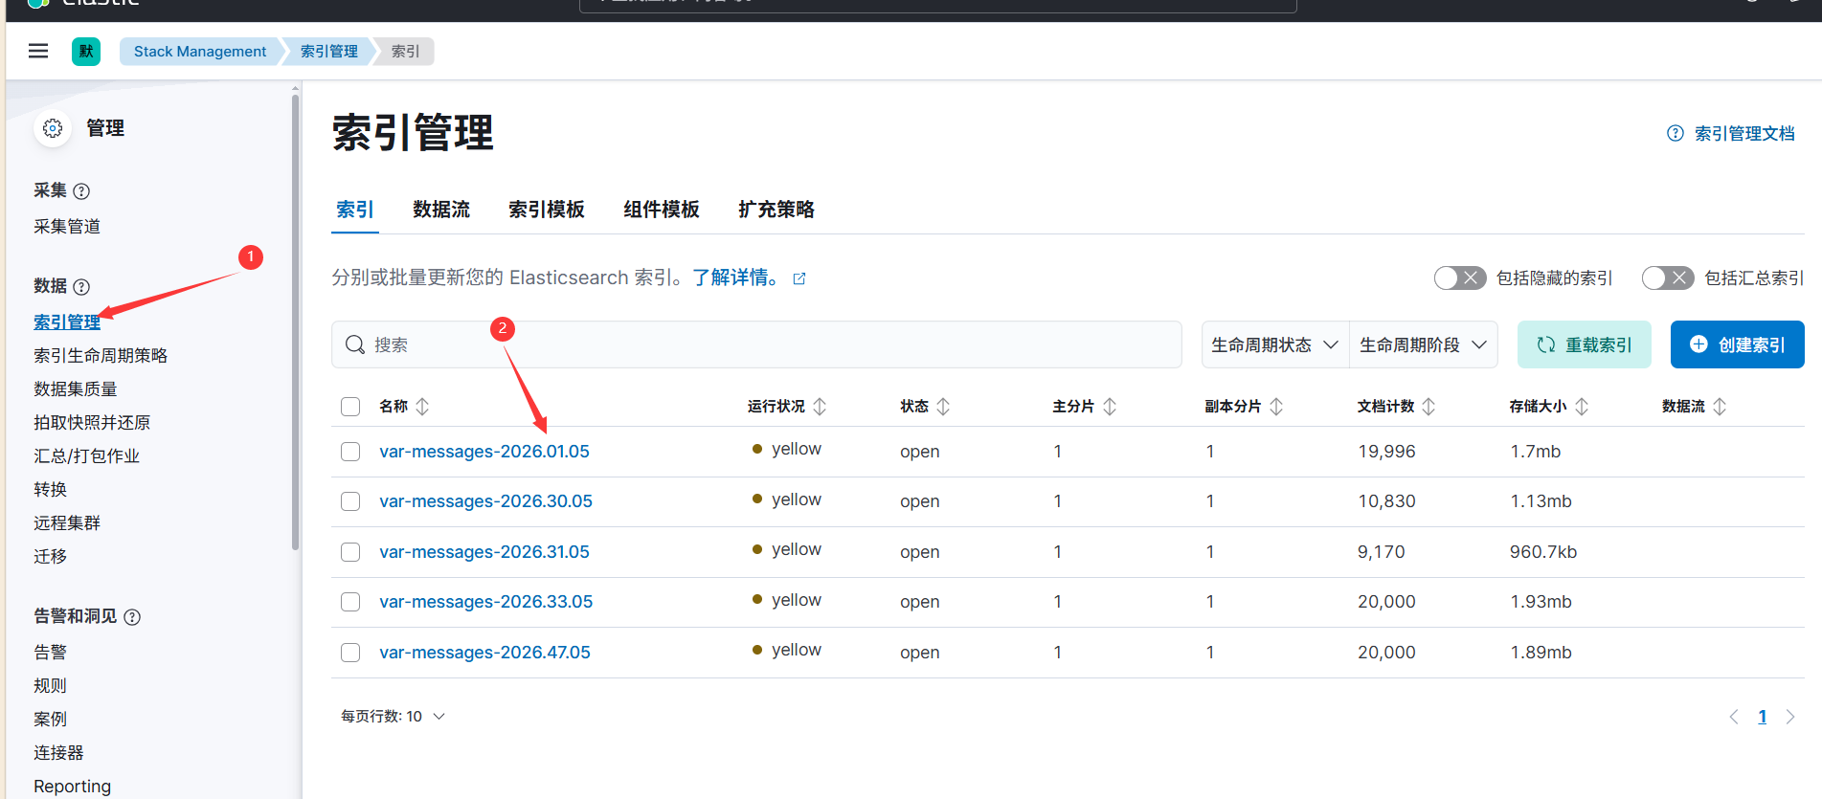Check the var-messages-2026.30.05 row checkbox
Image resolution: width=1822 pixels, height=799 pixels.
(350, 501)
